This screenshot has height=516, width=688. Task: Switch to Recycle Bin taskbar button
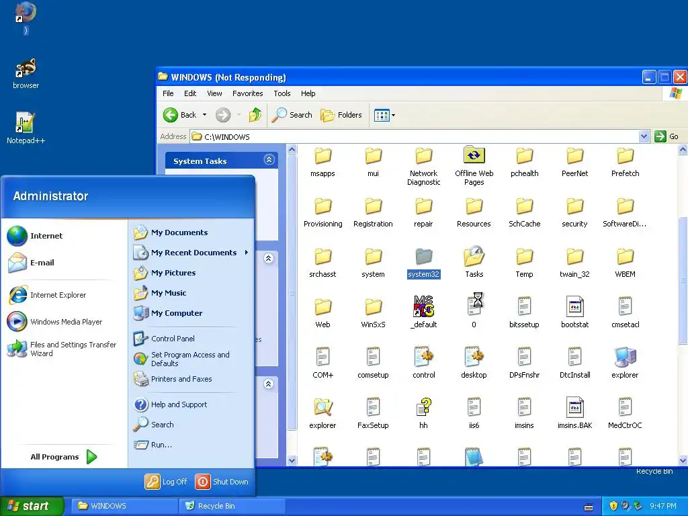coord(232,506)
